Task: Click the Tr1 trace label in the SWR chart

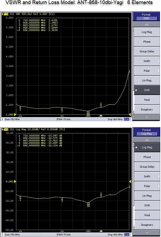Action: [x=5, y=14]
